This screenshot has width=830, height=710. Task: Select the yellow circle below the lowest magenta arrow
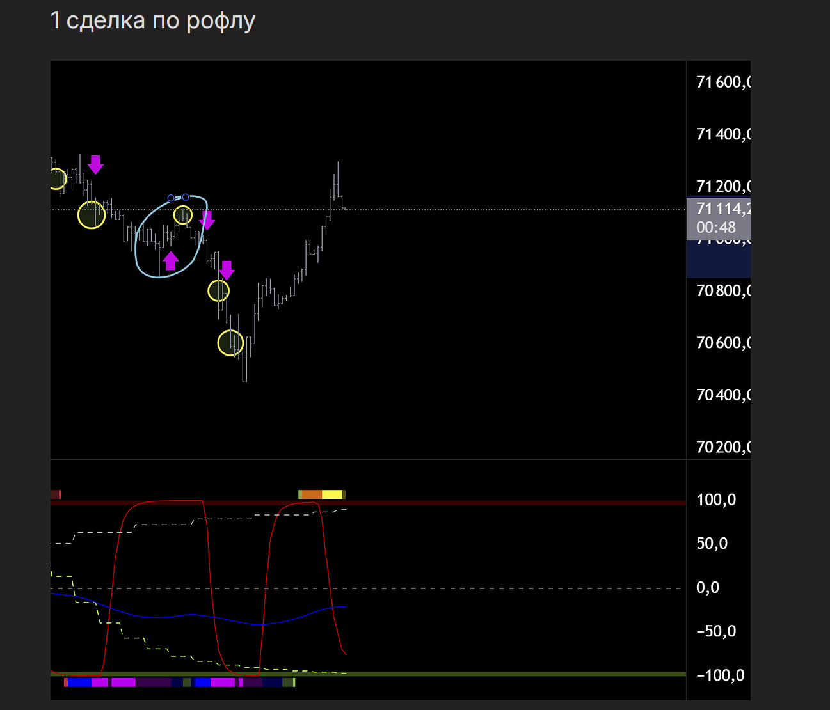point(219,291)
